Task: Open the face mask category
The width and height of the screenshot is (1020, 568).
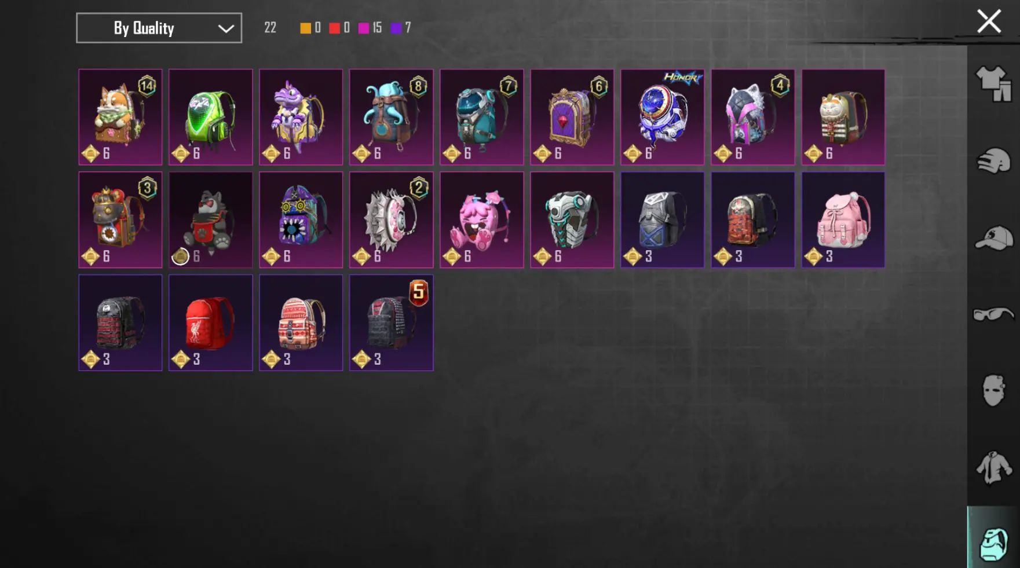Action: coord(993,390)
